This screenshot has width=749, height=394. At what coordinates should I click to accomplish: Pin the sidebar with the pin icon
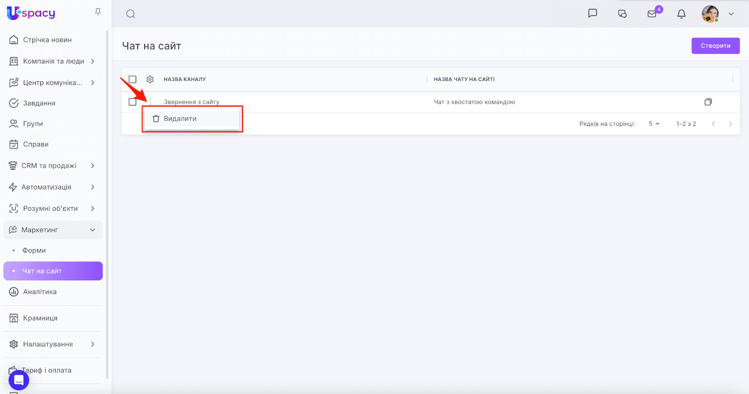(x=98, y=12)
